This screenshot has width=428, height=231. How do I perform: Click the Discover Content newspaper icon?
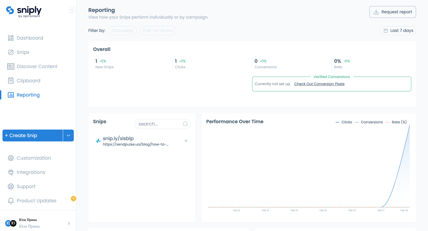pyautogui.click(x=11, y=67)
